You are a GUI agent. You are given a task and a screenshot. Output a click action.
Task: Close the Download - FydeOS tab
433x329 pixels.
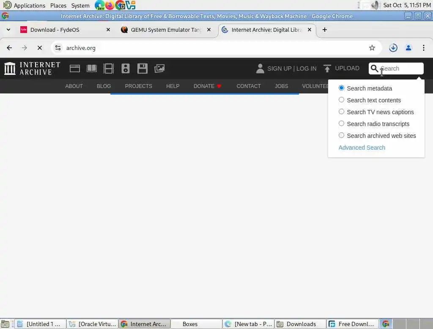pos(108,30)
